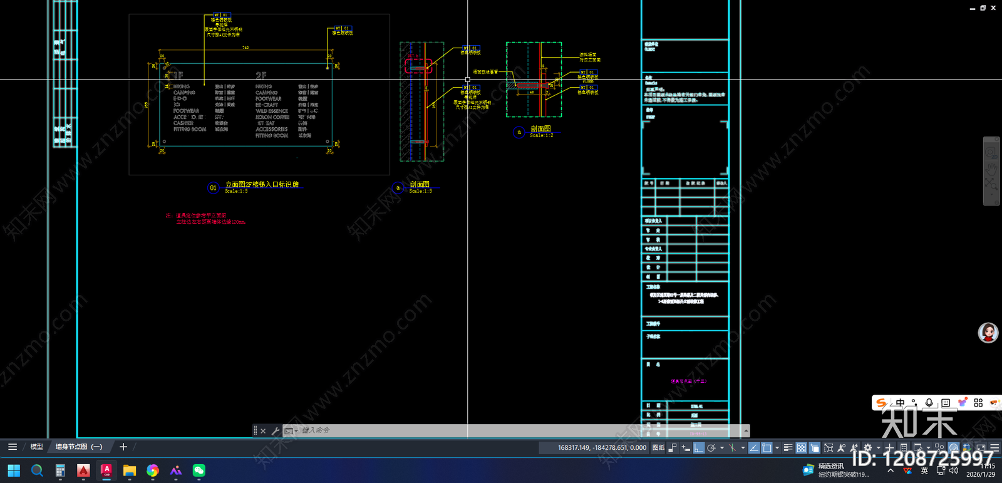Open command line customize wrench
Viewport: 1002px width, 483px height.
(x=275, y=431)
